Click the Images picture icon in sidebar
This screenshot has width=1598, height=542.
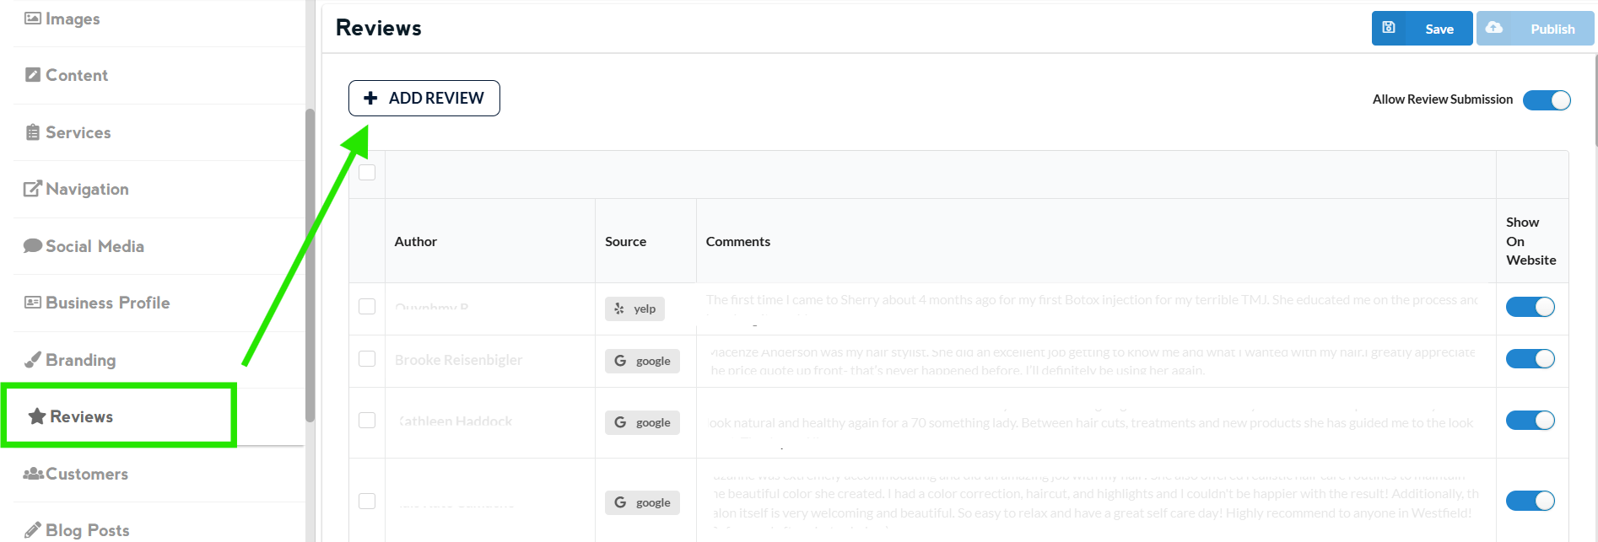33,19
